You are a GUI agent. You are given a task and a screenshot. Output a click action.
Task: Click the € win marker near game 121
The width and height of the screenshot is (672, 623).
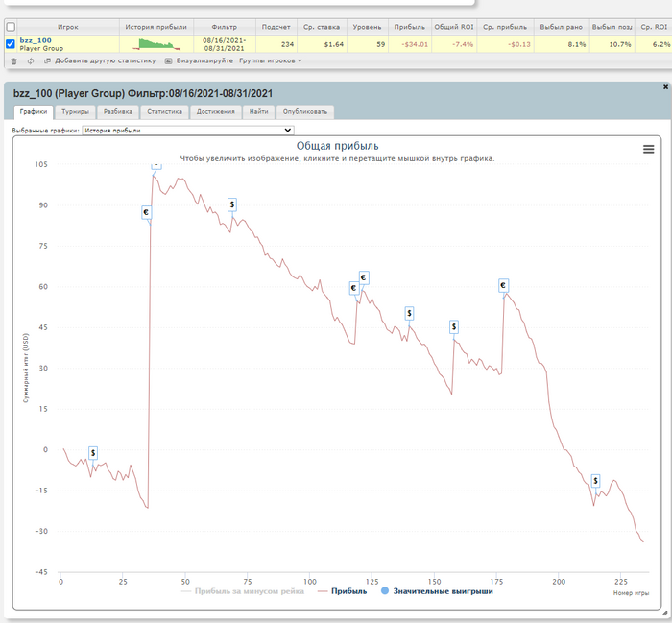click(364, 277)
